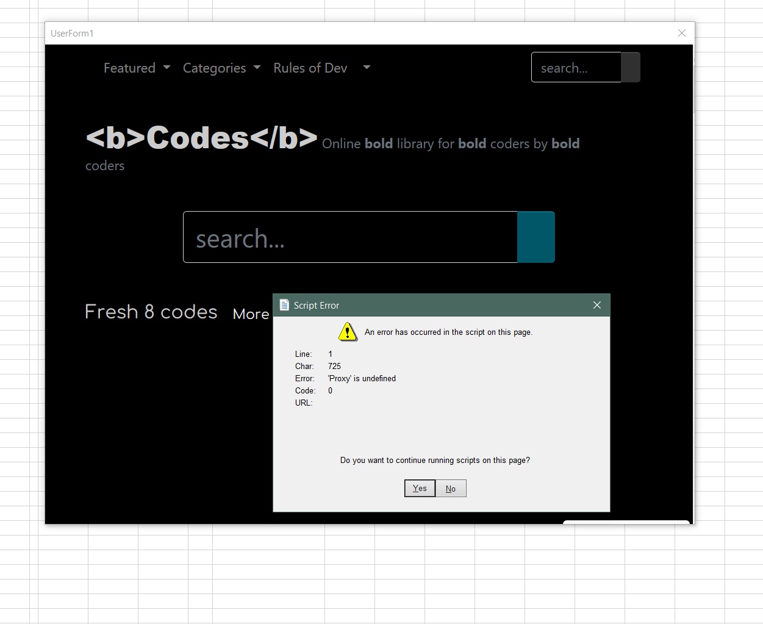
Task: Focus the large center search box
Action: pos(350,237)
